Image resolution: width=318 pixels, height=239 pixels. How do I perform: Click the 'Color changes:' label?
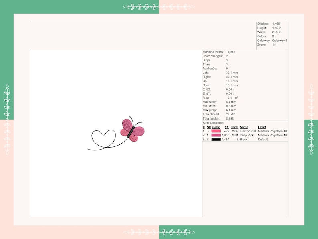coord(213,56)
